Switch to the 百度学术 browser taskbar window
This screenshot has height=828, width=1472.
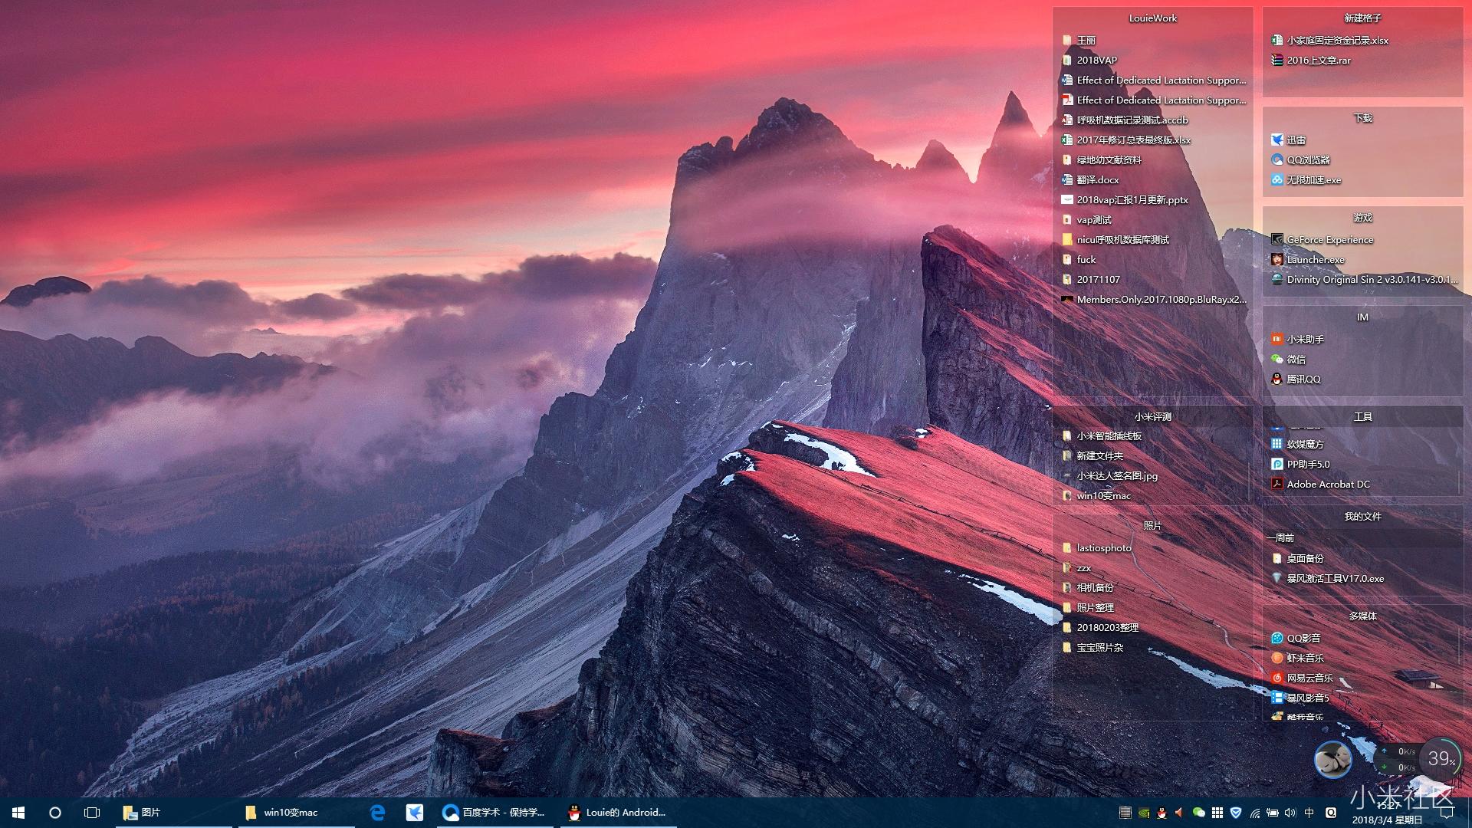pyautogui.click(x=494, y=813)
